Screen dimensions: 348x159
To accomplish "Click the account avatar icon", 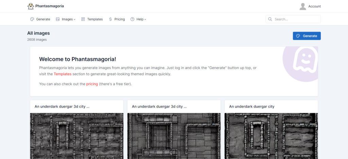I will (302, 6).
